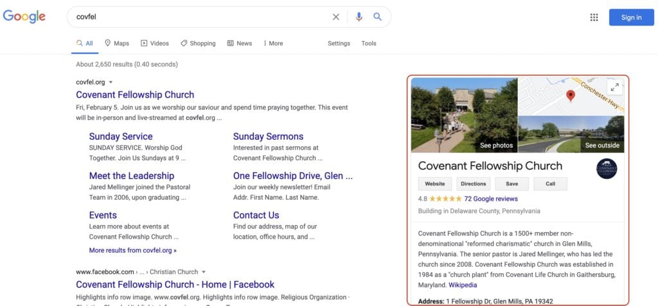Click the Directions button

click(x=474, y=183)
